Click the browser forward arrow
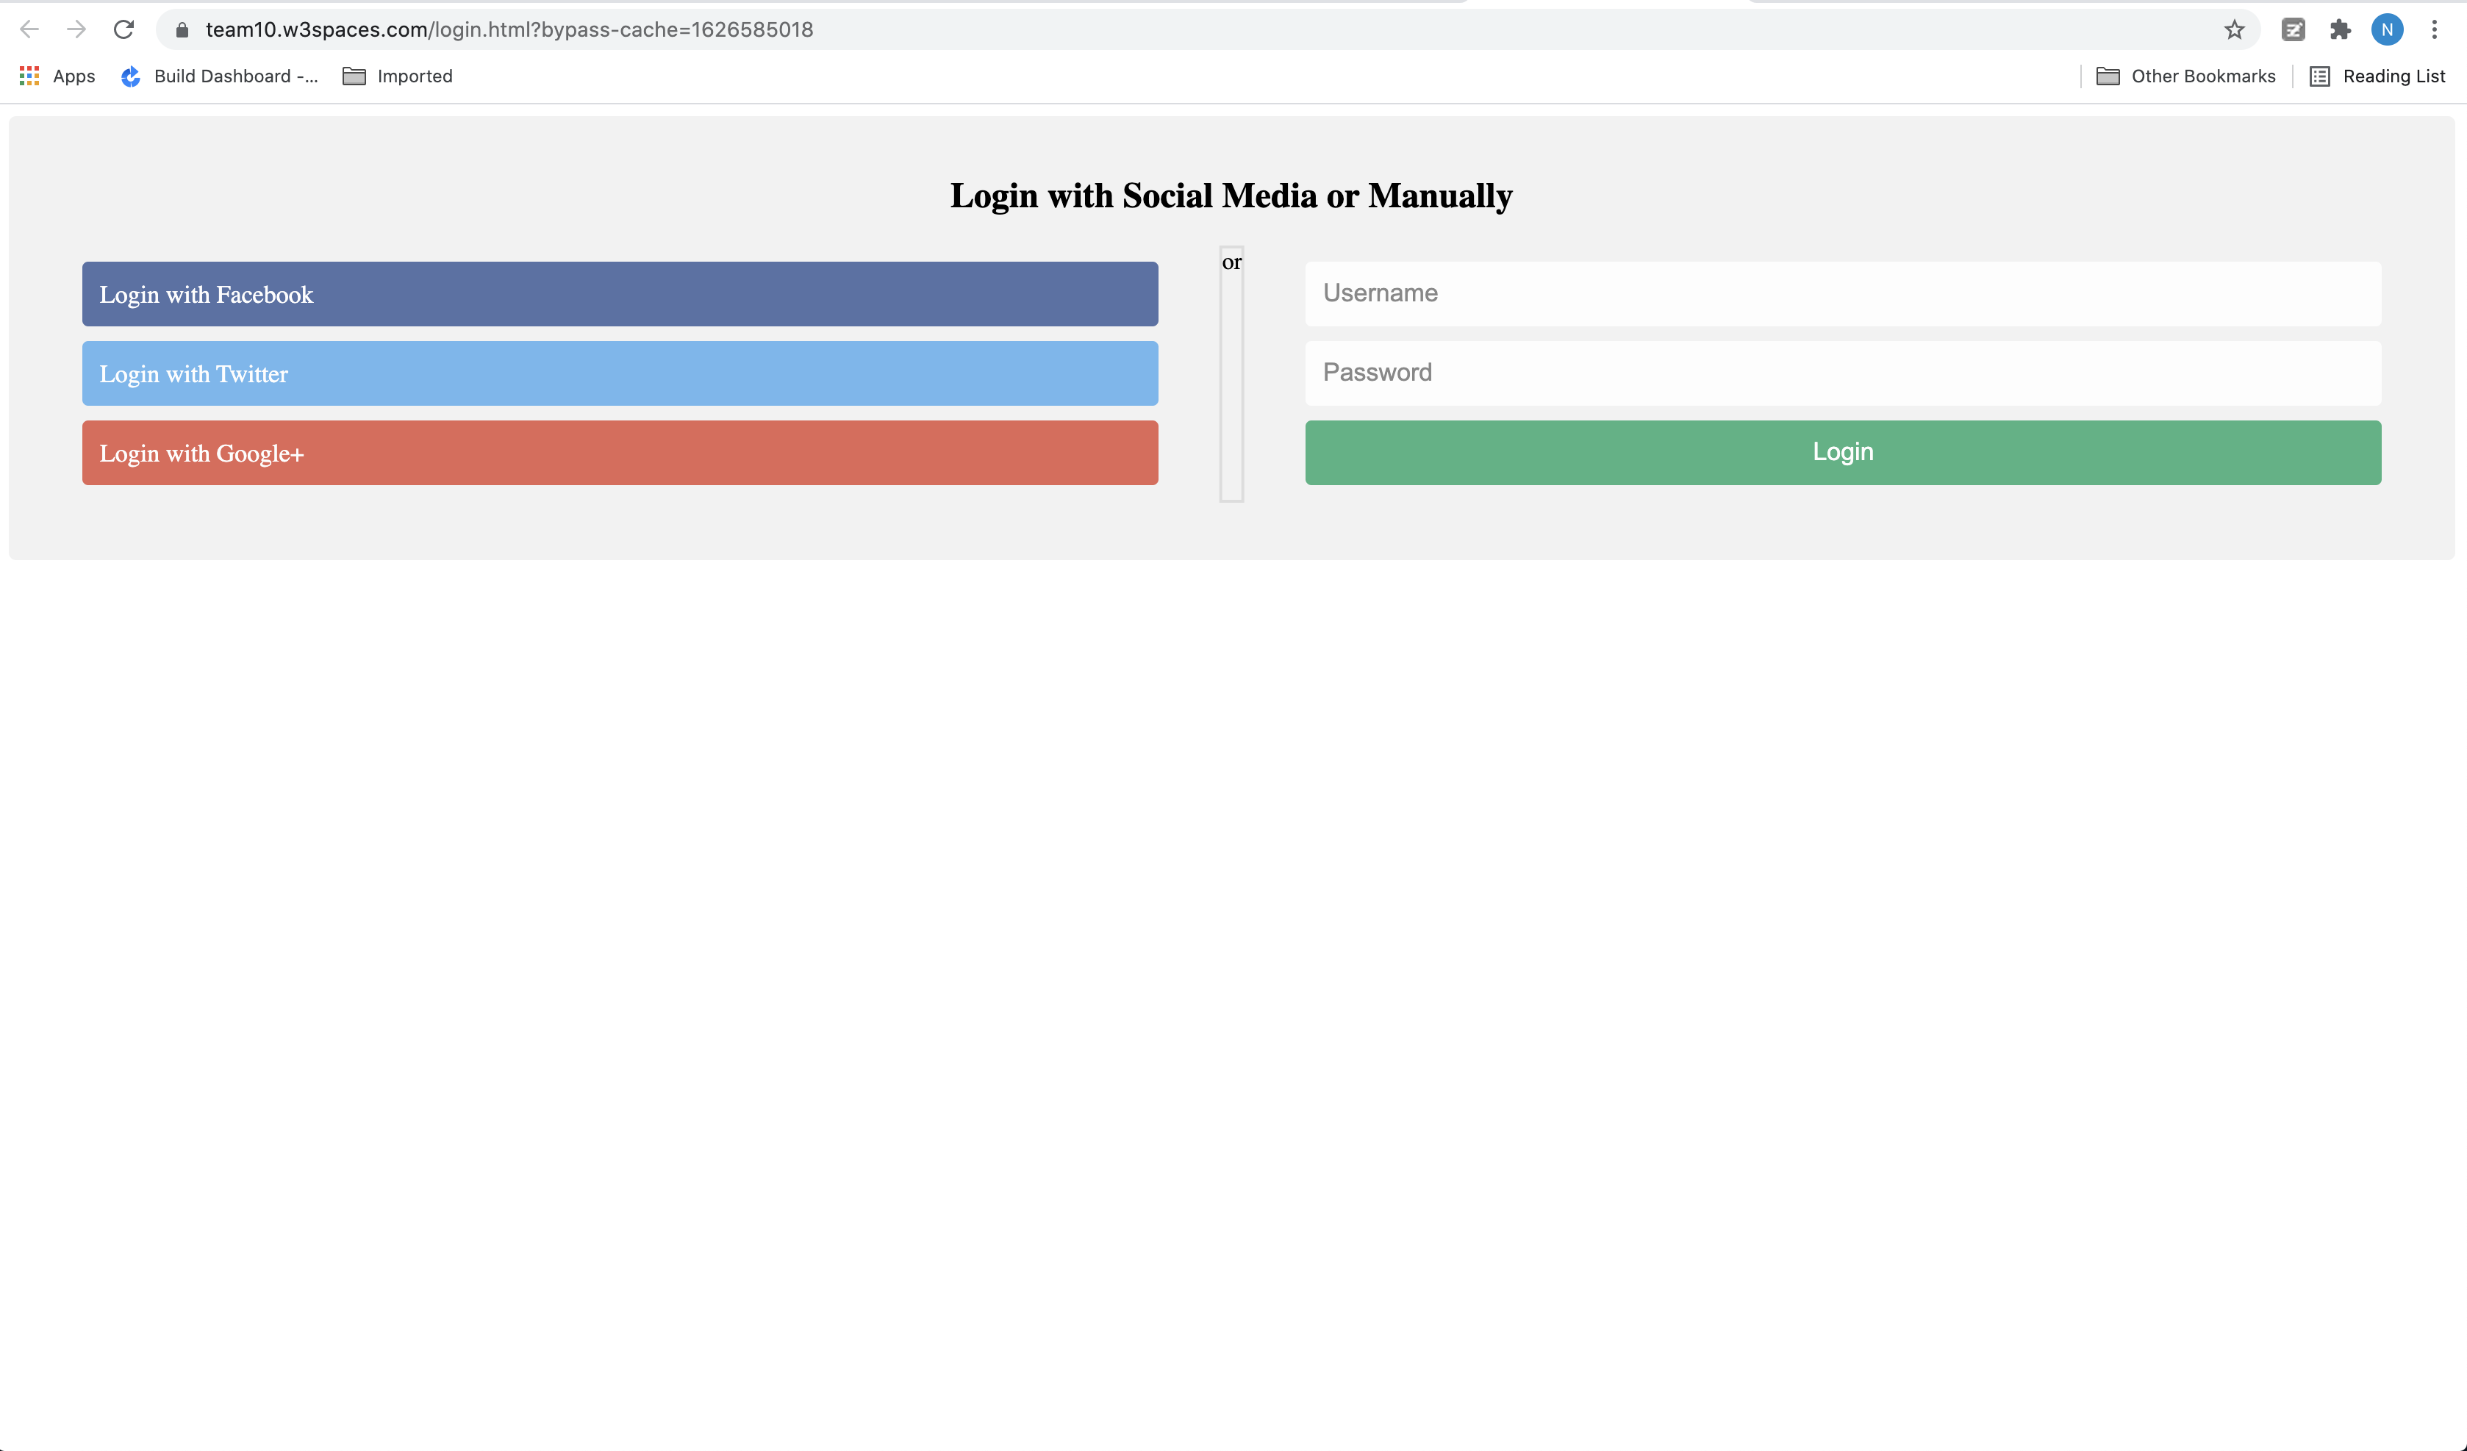Screen dimensions: 2467x1451 pos(76,29)
